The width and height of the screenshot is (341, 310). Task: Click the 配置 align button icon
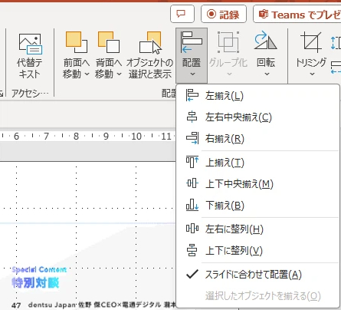point(192,42)
